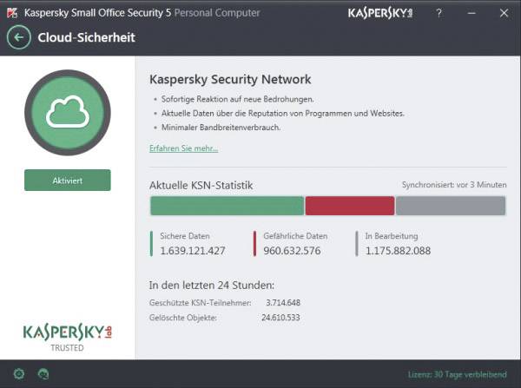
Task: Follow the 'Erfahren Sie mehr...' link
Action: click(184, 148)
